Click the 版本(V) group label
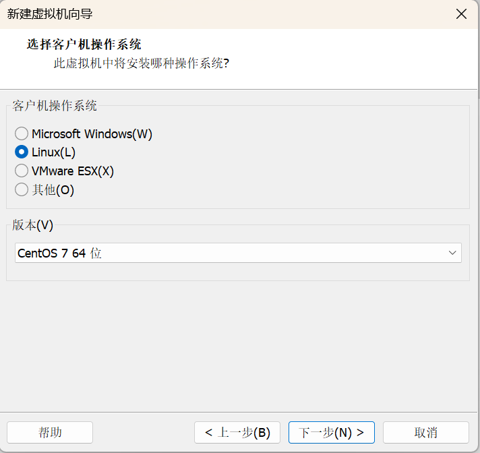The height and width of the screenshot is (453, 480). tap(33, 225)
